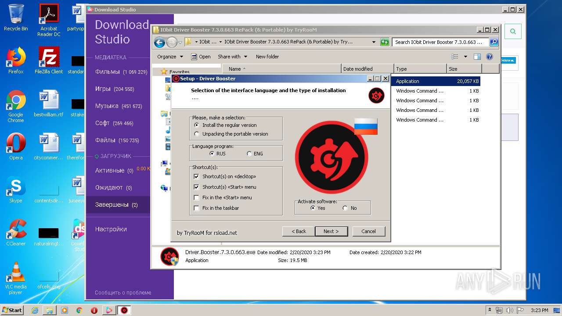Open Музыка category in Download Studio
Viewport: 562px width, 316px height.
[118, 106]
